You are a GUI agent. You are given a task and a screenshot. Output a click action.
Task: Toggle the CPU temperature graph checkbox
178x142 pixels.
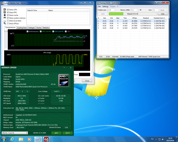click(x=66, y=31)
